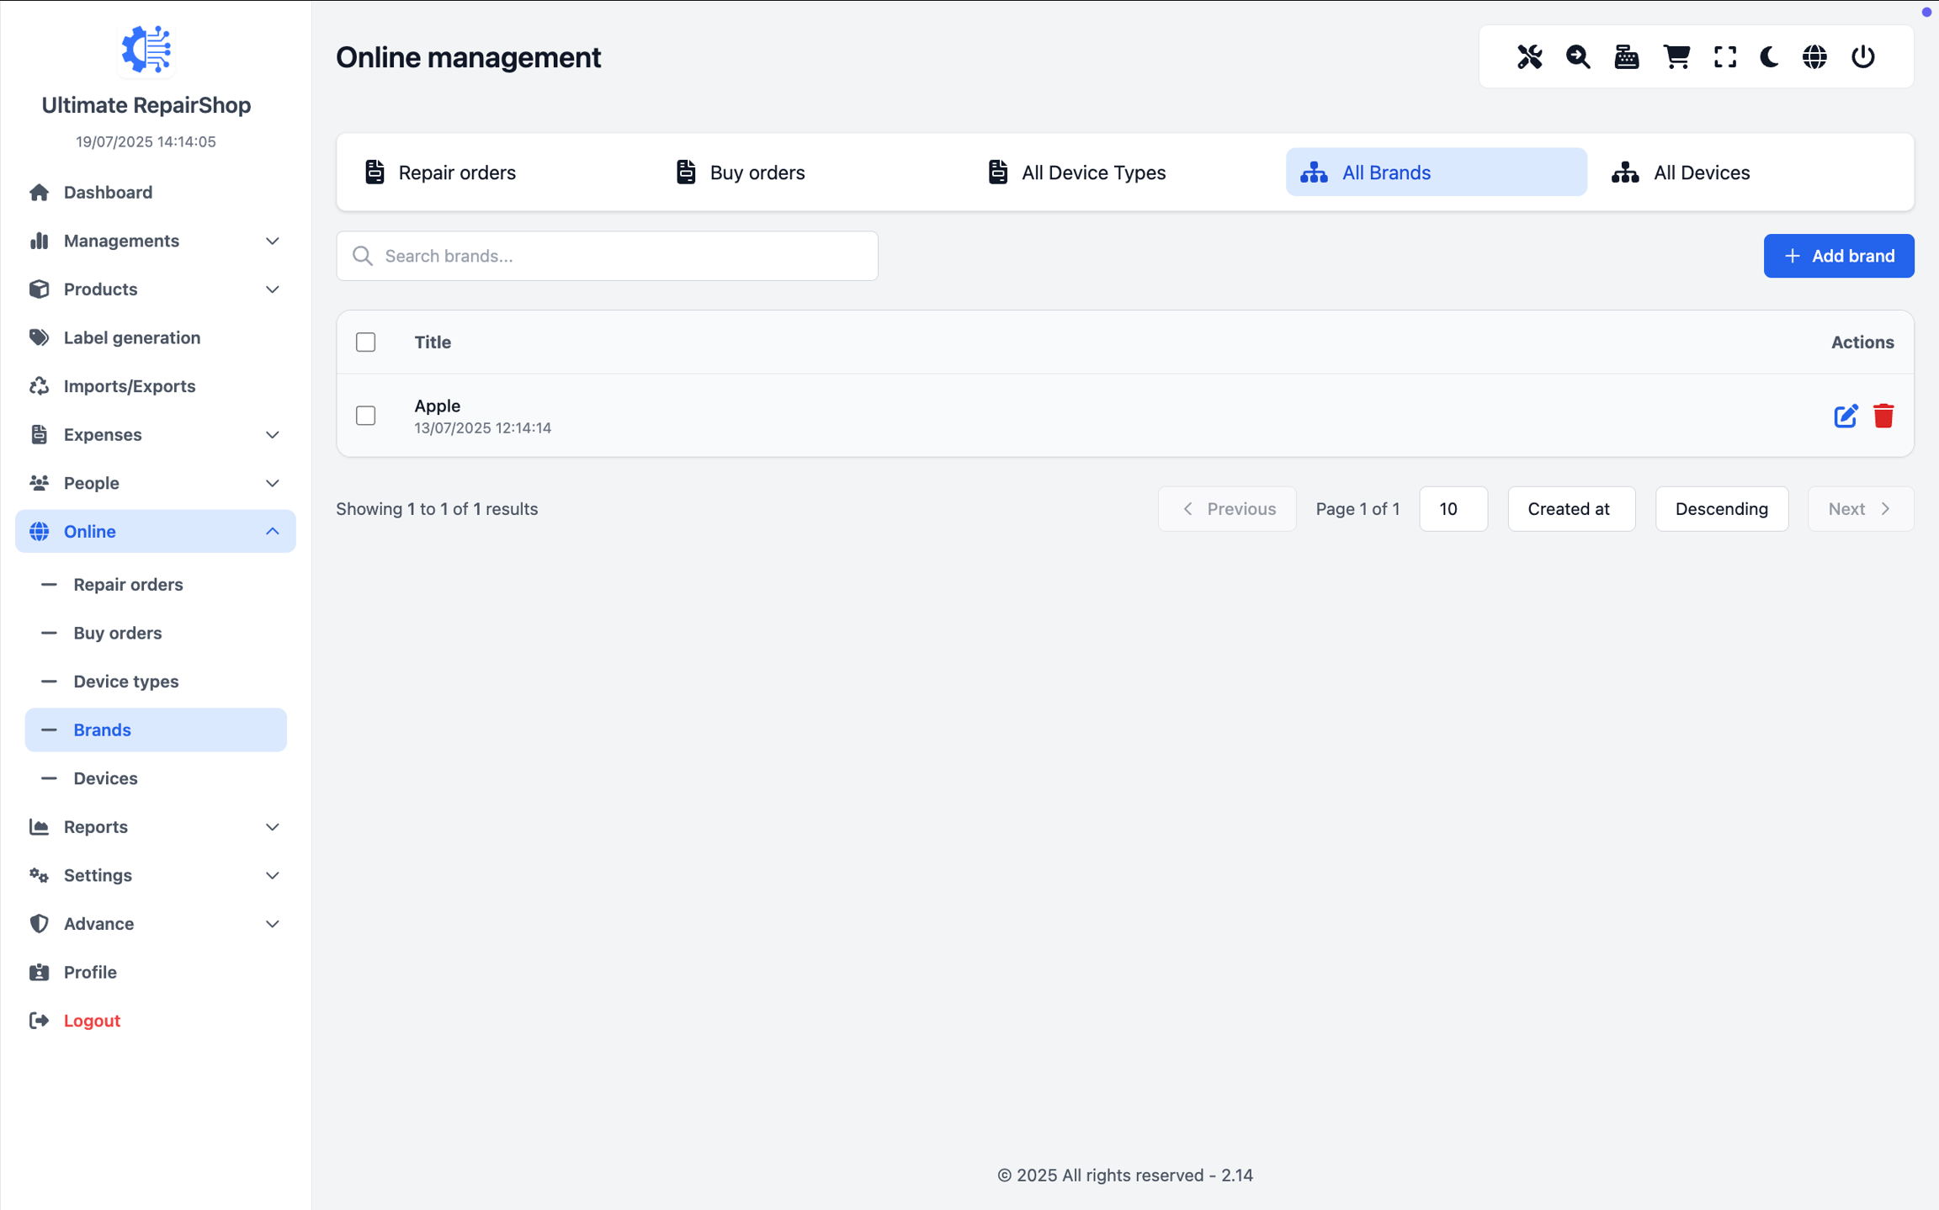
Task: Open the magnifier search icon in header
Action: [x=1578, y=56]
